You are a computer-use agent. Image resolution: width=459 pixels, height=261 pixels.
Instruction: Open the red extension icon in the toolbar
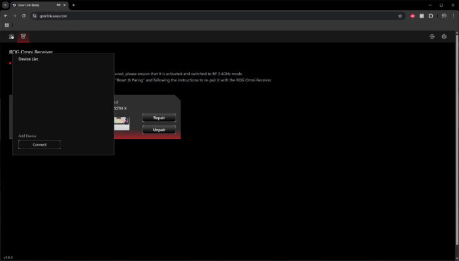click(412, 16)
